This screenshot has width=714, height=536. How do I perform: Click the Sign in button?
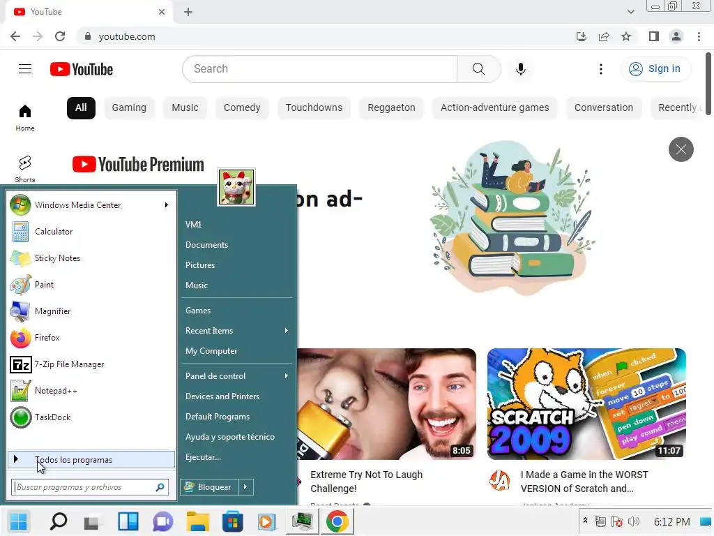(x=655, y=69)
